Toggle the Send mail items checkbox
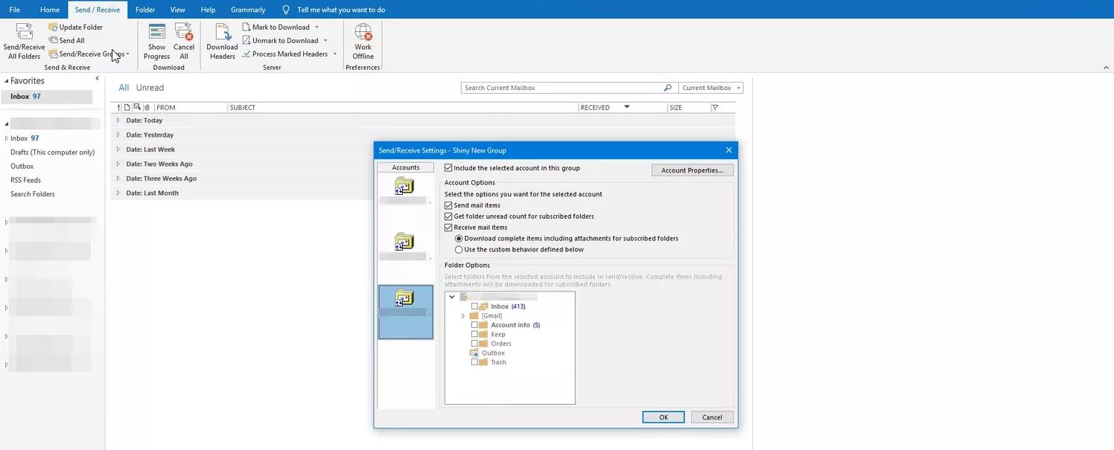The width and height of the screenshot is (1114, 450). click(448, 205)
